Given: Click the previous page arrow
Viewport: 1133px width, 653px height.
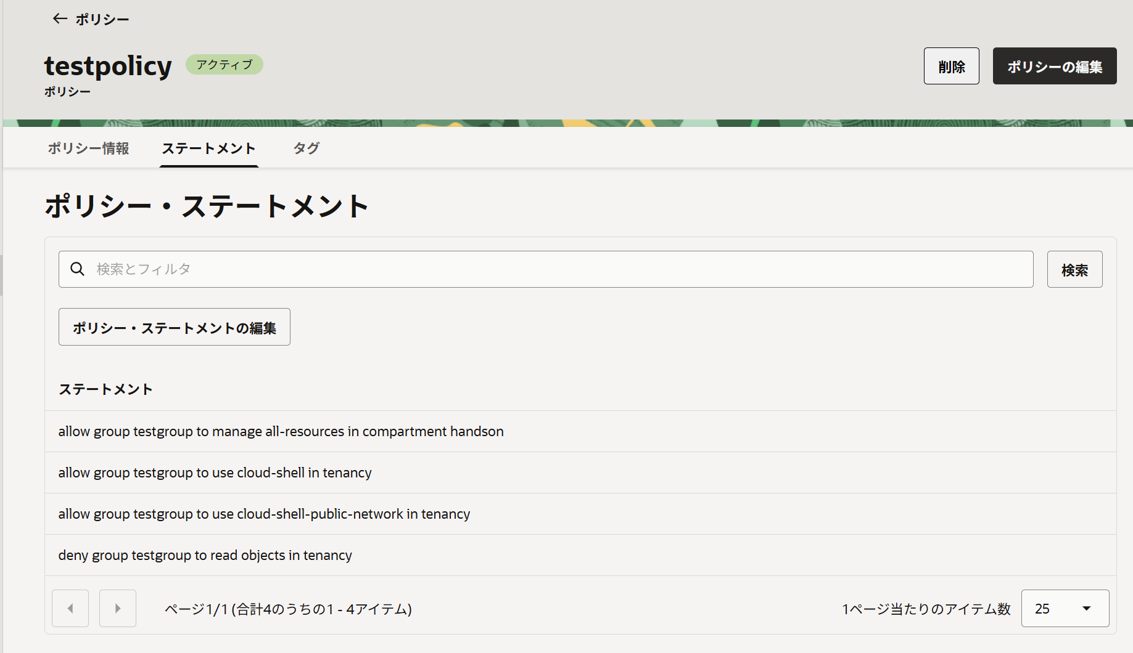Looking at the screenshot, I should tap(70, 609).
